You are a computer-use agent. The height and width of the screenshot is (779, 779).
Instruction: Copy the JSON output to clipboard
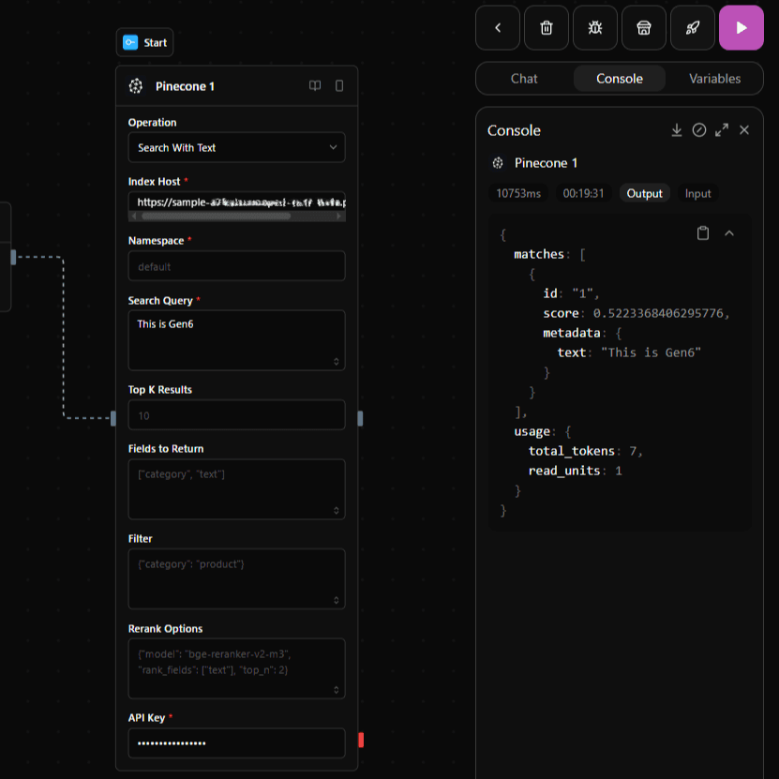point(703,233)
